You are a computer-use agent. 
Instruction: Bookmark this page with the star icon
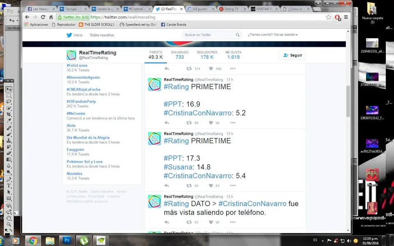328,17
